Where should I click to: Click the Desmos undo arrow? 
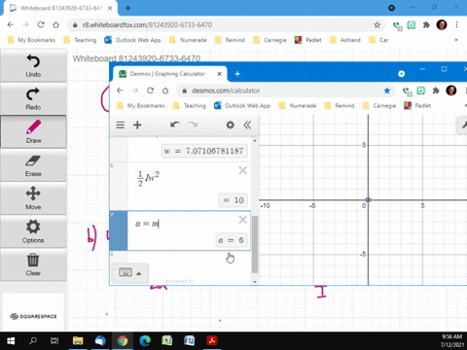point(175,124)
